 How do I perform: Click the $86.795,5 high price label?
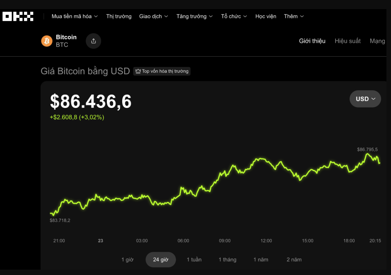pyautogui.click(x=367, y=150)
